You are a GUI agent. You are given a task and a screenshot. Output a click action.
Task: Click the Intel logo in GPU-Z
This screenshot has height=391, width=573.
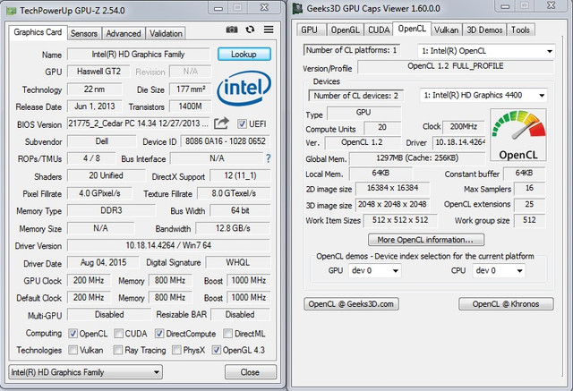pos(244,88)
